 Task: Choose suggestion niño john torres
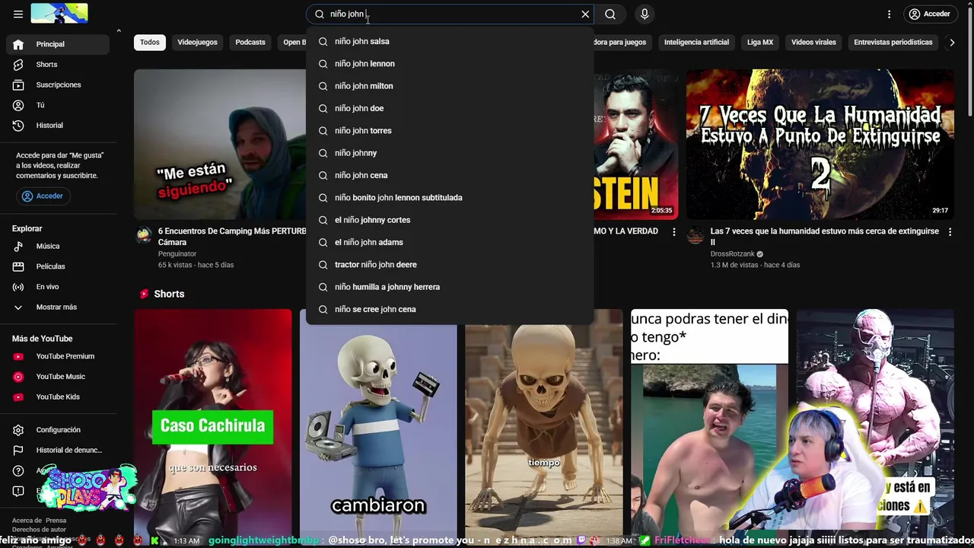450,131
